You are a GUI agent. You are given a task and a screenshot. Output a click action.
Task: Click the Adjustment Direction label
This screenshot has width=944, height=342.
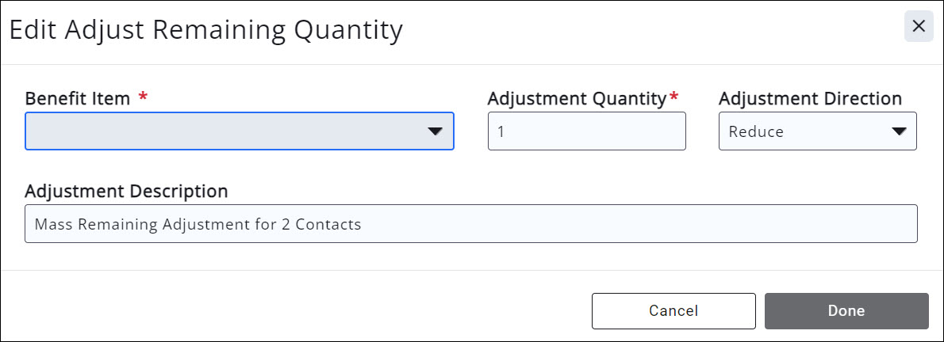coord(810,99)
